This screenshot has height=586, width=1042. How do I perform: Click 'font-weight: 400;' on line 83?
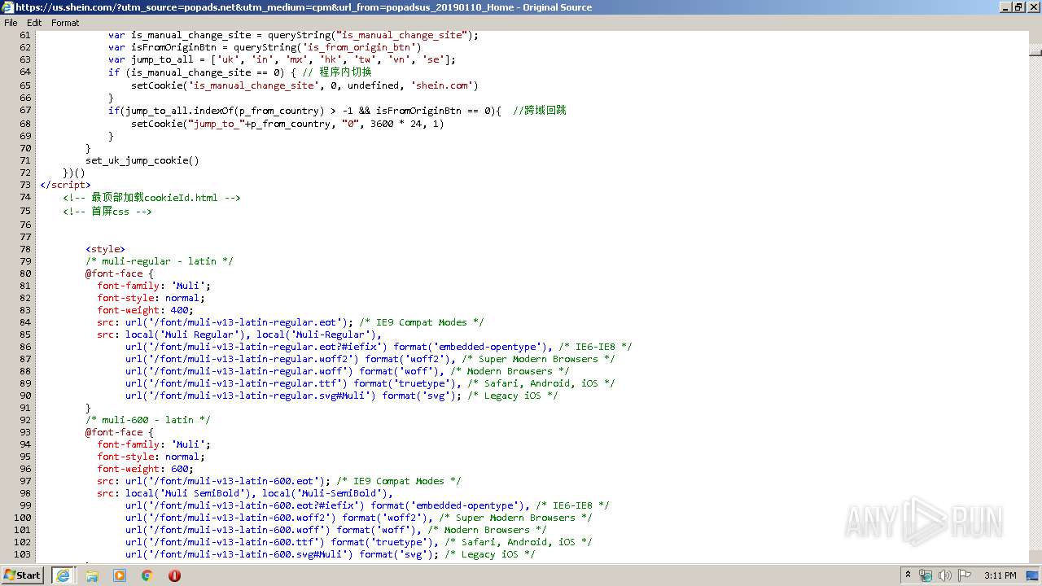point(146,310)
